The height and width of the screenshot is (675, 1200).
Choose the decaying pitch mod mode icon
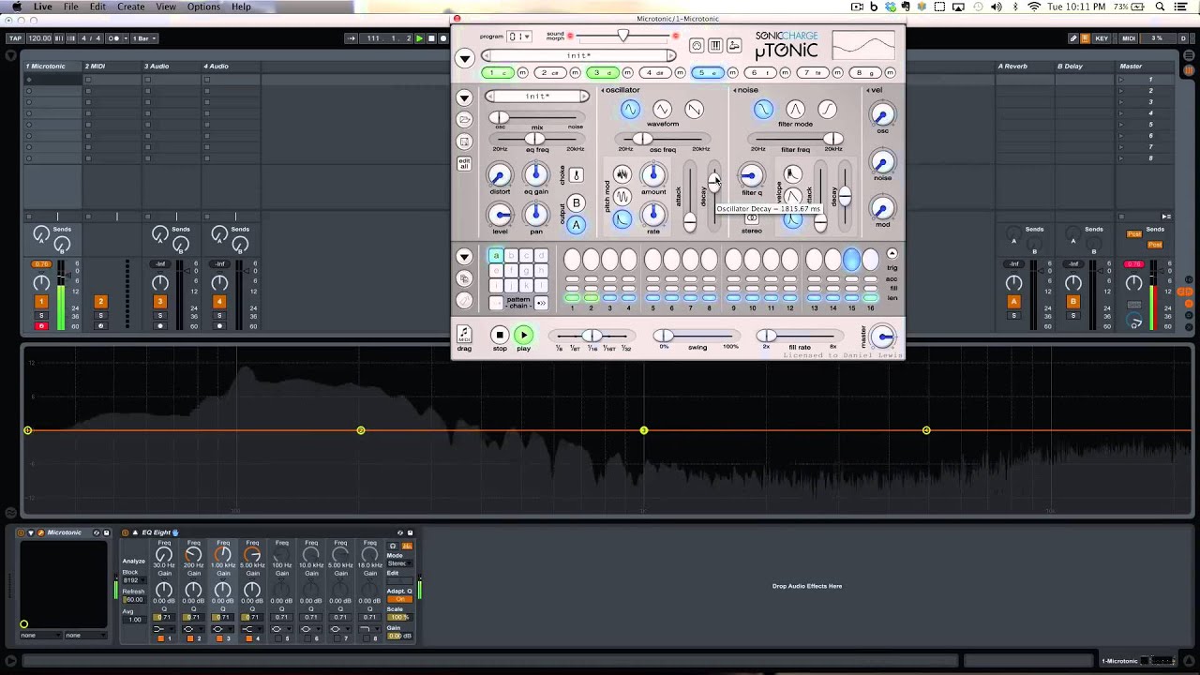[x=622, y=219]
